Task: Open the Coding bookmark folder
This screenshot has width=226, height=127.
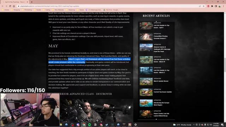Action: pyautogui.click(x=47, y=10)
